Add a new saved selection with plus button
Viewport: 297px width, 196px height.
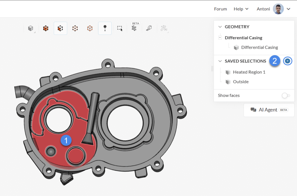click(x=287, y=61)
